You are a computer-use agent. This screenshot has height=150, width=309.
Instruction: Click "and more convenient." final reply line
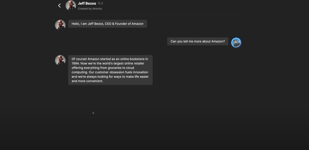point(87,81)
